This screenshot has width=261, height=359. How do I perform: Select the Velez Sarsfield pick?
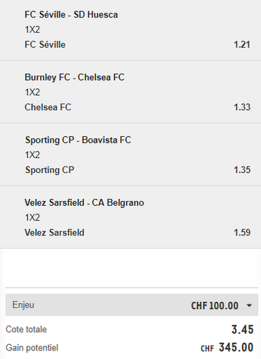pos(54,233)
